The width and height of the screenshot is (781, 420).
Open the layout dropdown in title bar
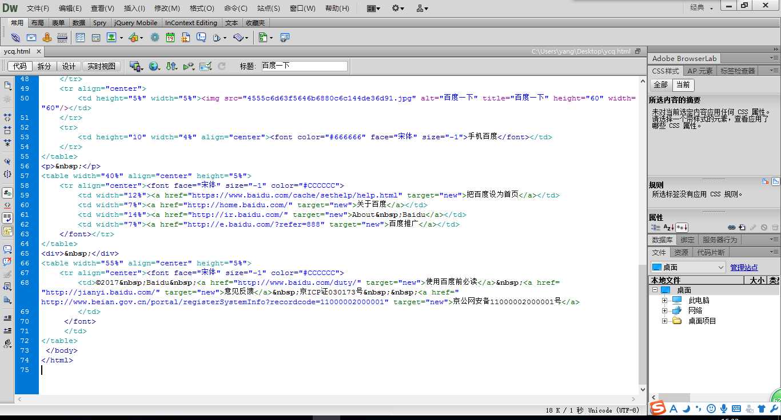pyautogui.click(x=373, y=8)
